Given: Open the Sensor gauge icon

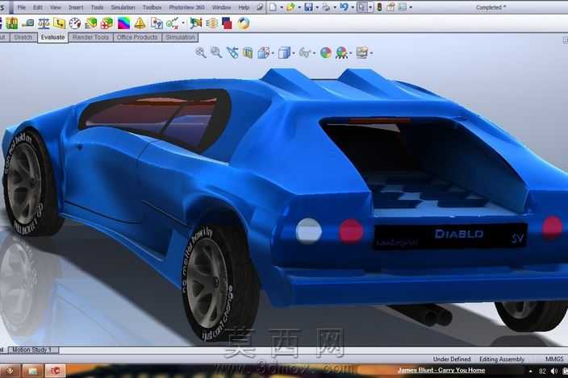Looking at the screenshot, I should pyautogui.click(x=75, y=23).
